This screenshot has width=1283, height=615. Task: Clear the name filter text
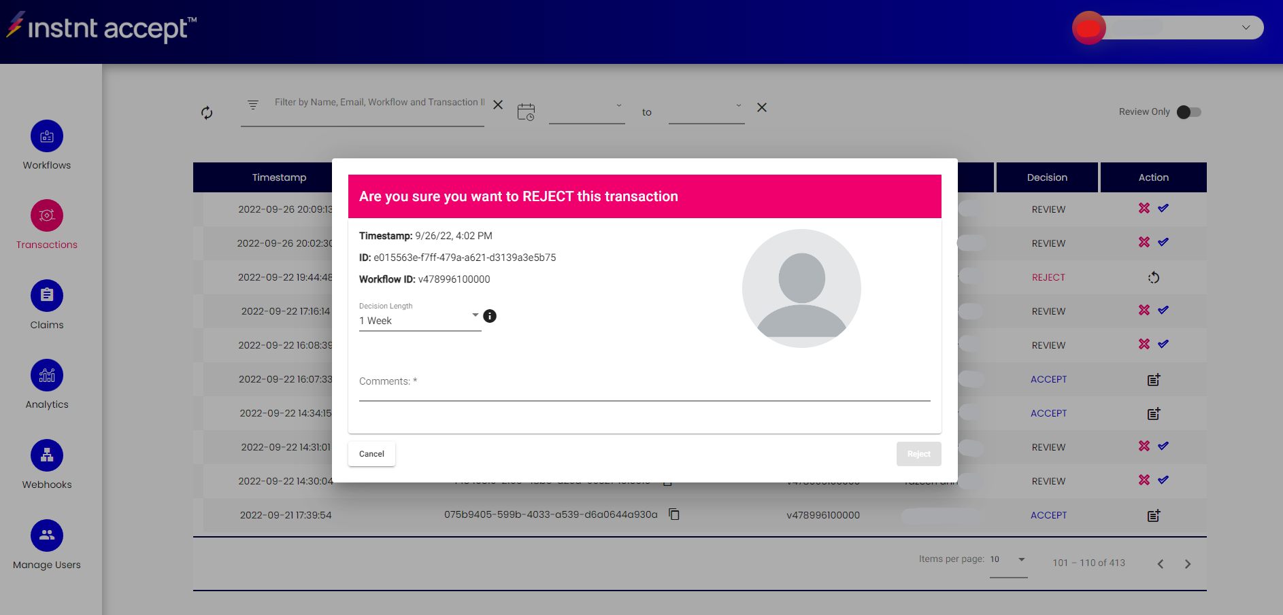point(498,105)
